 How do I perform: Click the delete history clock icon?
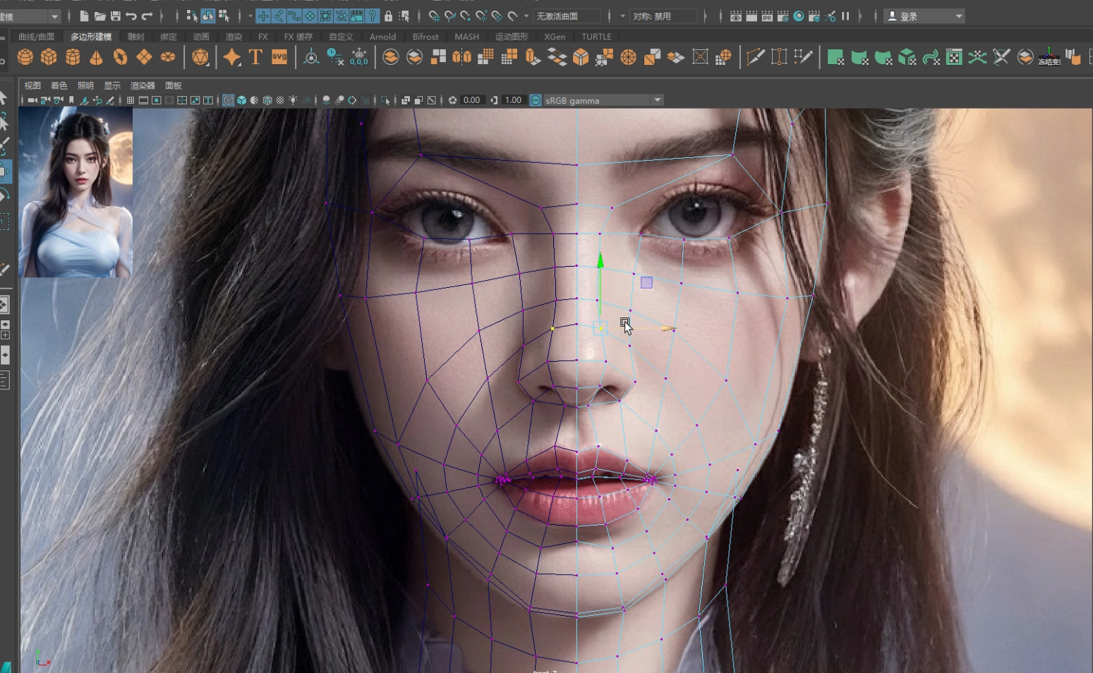(335, 57)
